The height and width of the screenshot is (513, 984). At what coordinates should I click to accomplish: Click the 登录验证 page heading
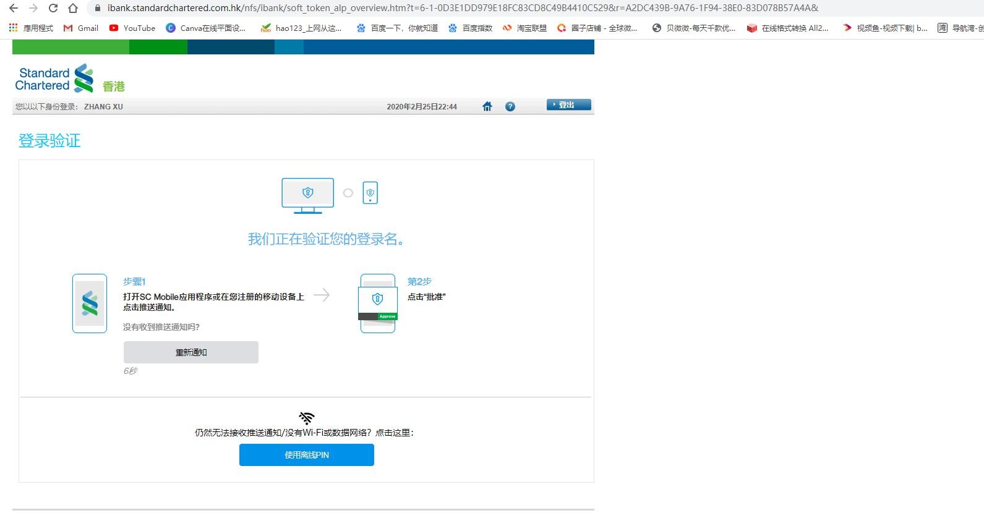49,141
